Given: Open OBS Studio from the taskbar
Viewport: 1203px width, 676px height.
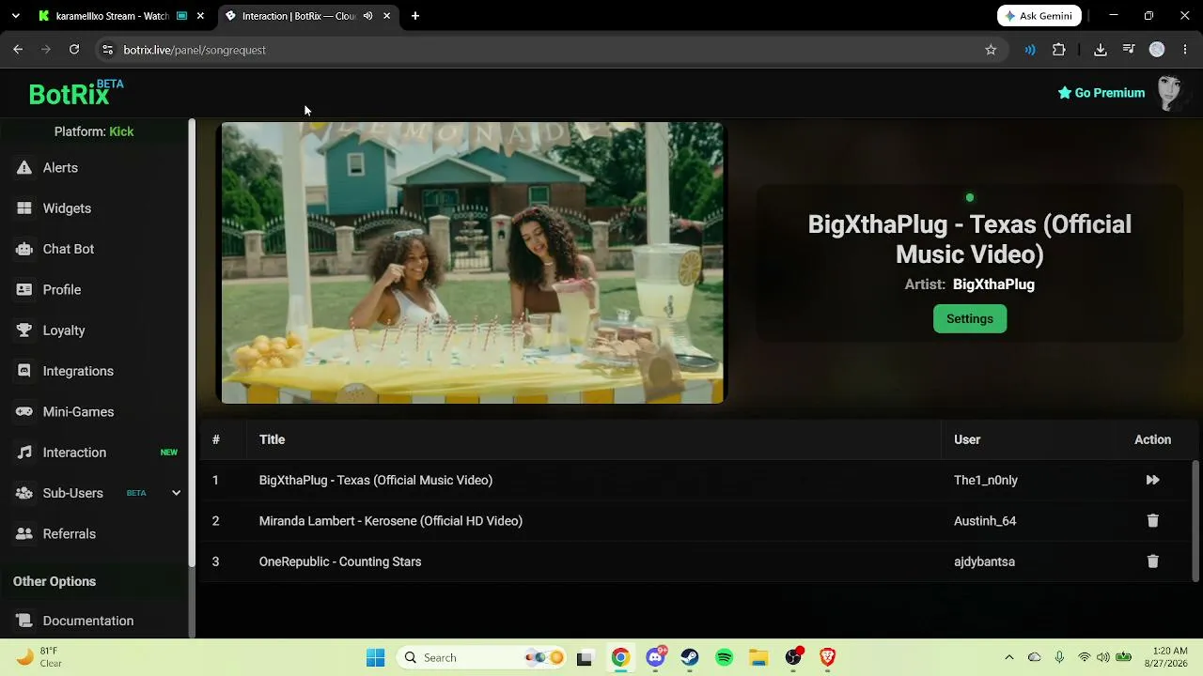Looking at the screenshot, I should [x=793, y=658].
